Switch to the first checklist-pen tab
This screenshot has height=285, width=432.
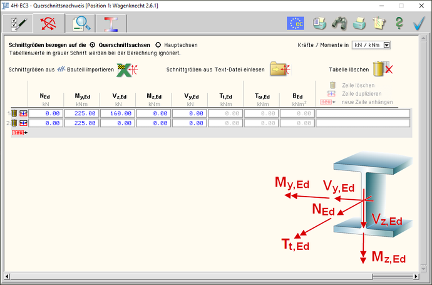tap(16, 24)
